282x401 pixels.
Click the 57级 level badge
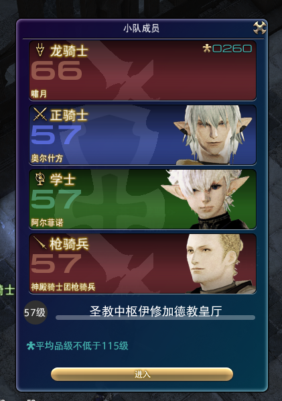[x=34, y=312]
